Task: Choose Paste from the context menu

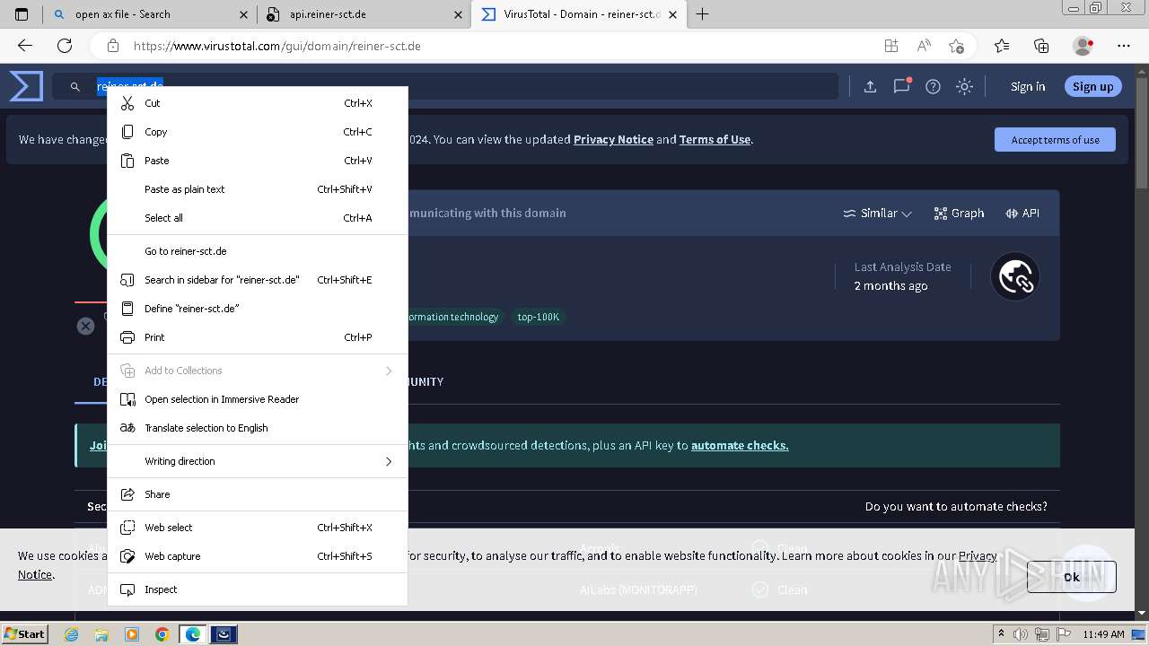Action: click(x=258, y=161)
